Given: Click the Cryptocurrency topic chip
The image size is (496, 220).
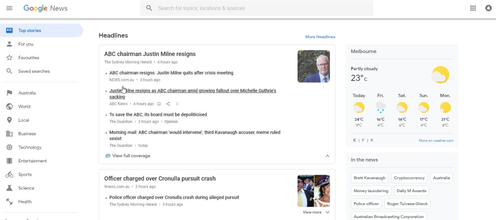Looking at the screenshot, I should pos(409,178).
